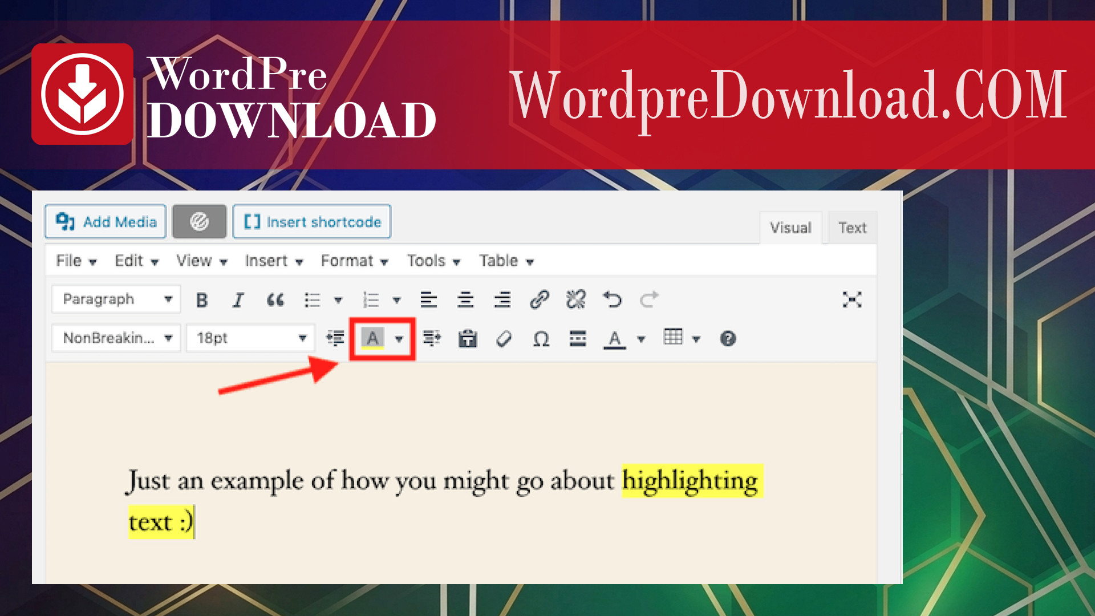Viewport: 1095px width, 616px height.
Task: Open bullet list style dropdown arrow
Action: [x=338, y=300]
